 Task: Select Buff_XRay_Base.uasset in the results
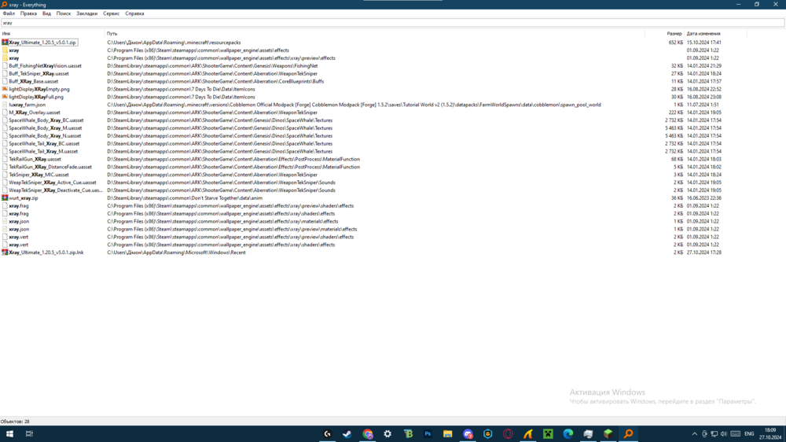[33, 81]
